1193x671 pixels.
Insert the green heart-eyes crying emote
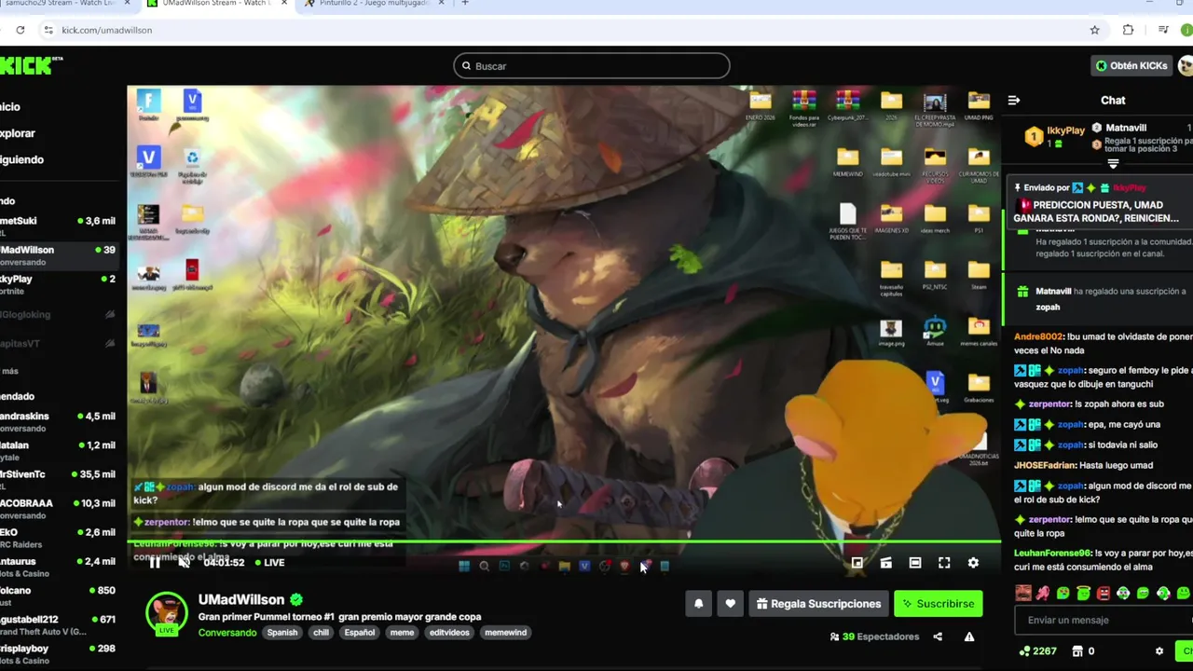[x=1063, y=593]
